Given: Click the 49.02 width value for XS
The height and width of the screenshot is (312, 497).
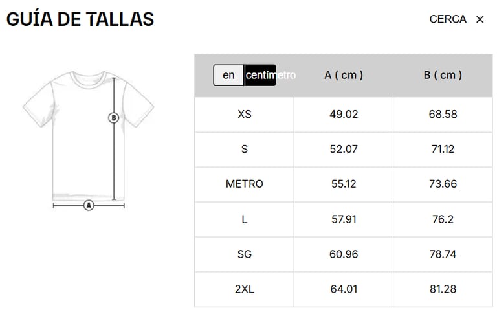Looking at the screenshot, I should pyautogui.click(x=344, y=114).
